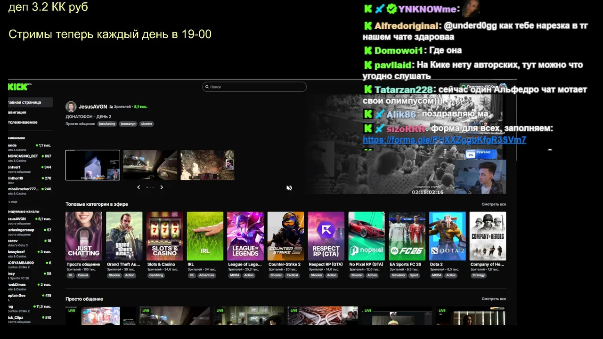
Task: Open JesusAVGN in recommended channels sidebar
Action: coord(30,220)
